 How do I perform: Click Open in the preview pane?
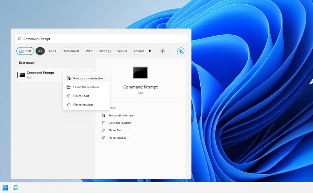(x=113, y=108)
